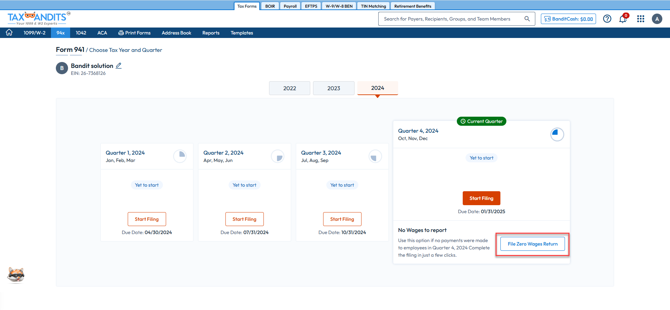
Task: Click File Zero Wages Return
Action: (533, 244)
